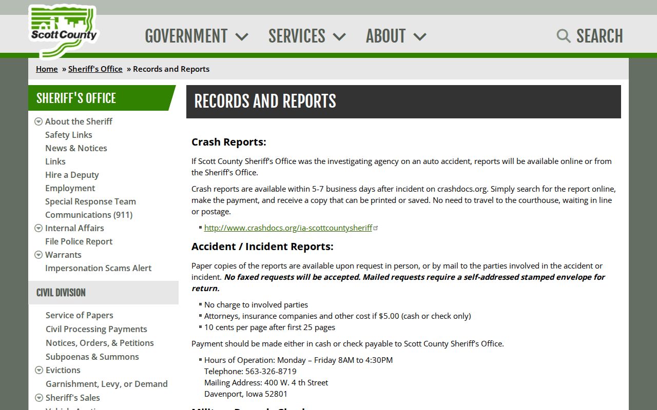Viewport: 657px width, 410px height.
Task: Open Notices, Orders, & Petitions link
Action: click(x=100, y=343)
